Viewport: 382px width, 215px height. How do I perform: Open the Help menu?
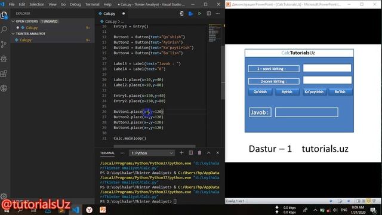(107, 4)
